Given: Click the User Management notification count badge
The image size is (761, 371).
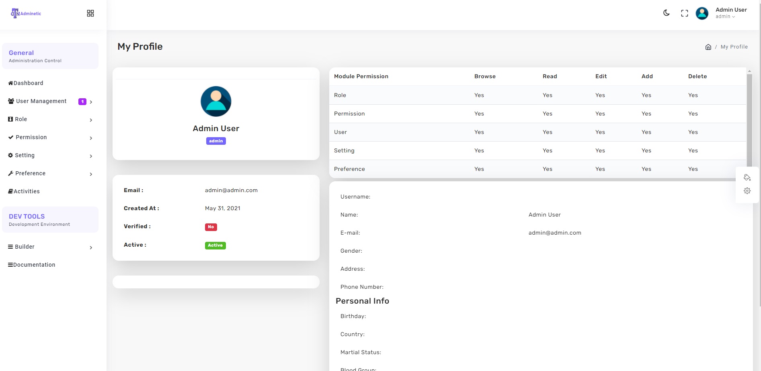Looking at the screenshot, I should [x=82, y=101].
